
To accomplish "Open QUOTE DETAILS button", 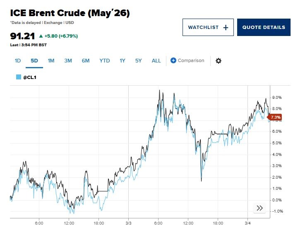I will pyautogui.click(x=264, y=27).
